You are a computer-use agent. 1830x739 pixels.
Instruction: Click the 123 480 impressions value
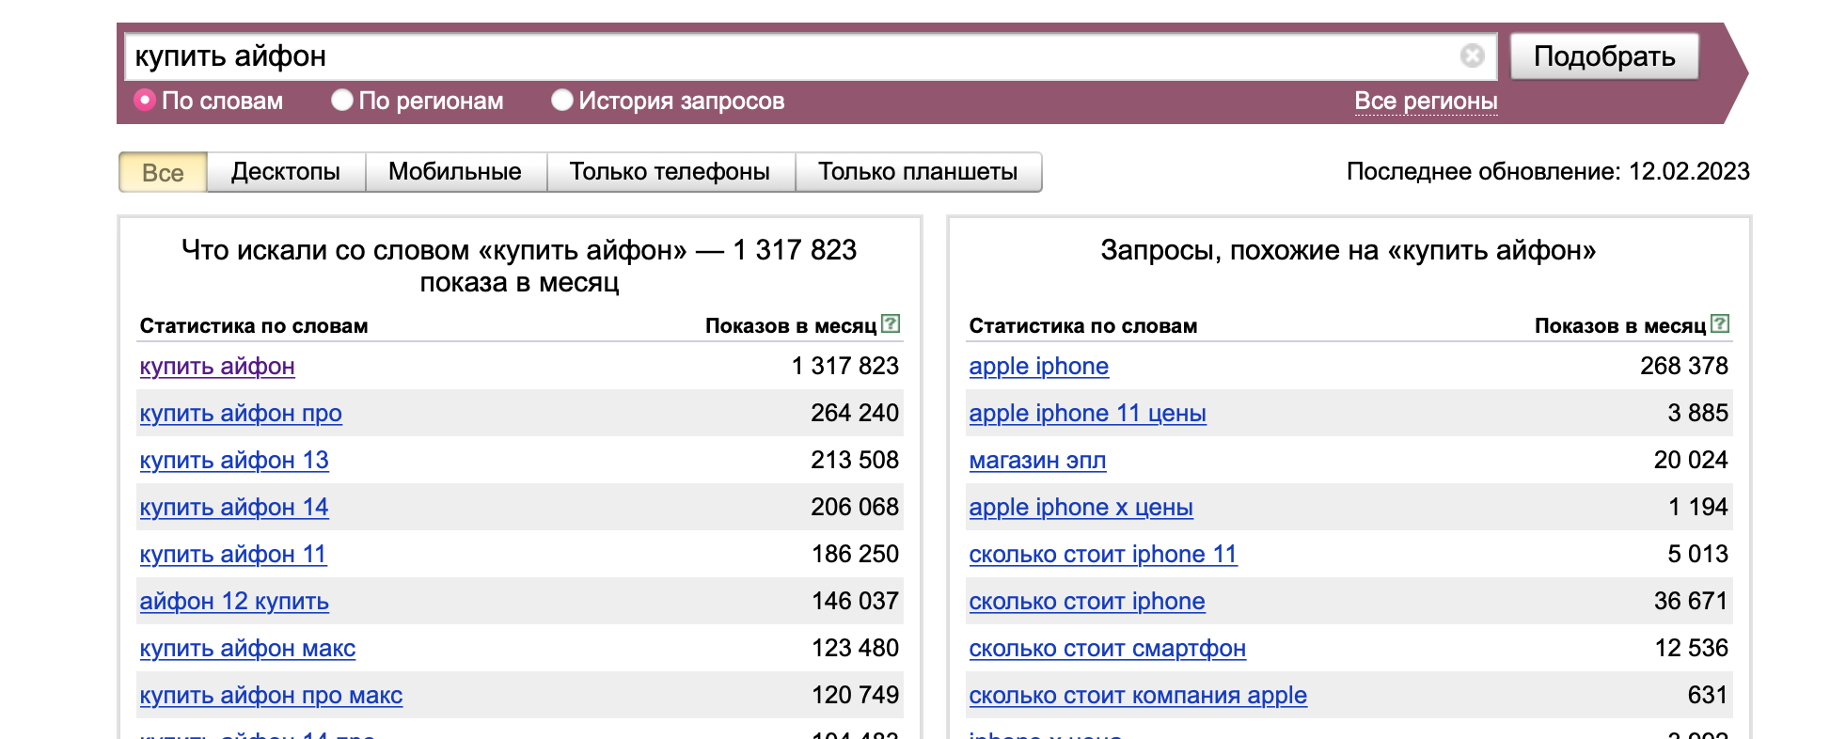[855, 648]
